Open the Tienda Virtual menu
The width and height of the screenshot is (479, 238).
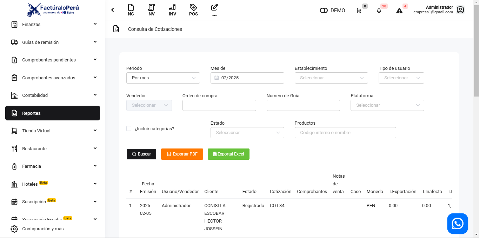(x=53, y=131)
